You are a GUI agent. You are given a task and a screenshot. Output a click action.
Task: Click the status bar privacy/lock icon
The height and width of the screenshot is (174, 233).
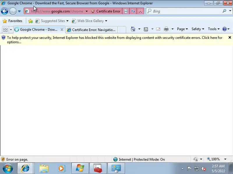(196, 159)
